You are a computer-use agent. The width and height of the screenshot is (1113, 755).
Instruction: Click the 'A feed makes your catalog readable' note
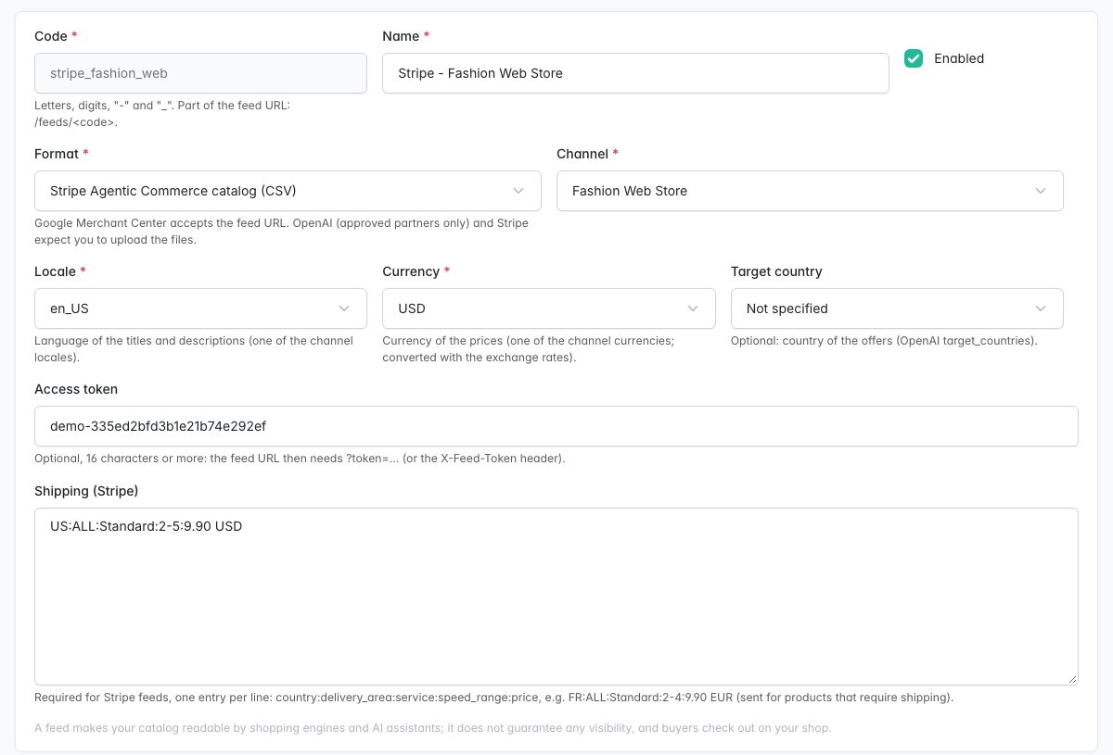tap(432, 728)
